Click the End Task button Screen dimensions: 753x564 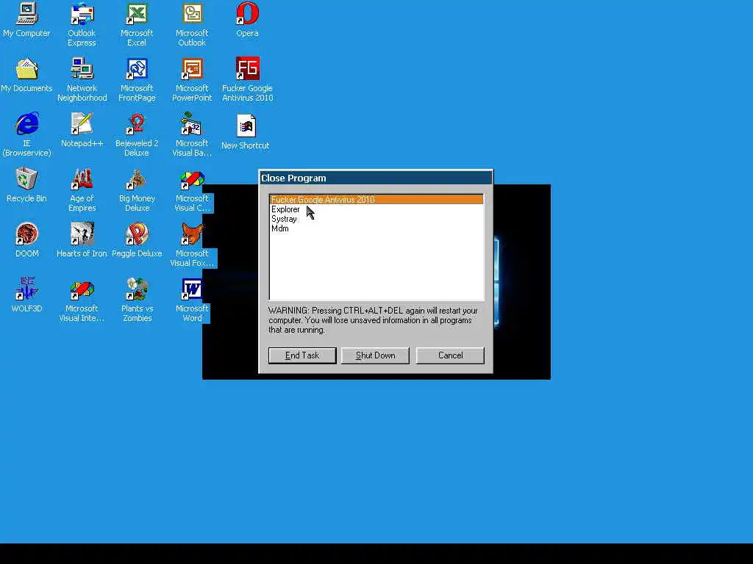pos(302,355)
